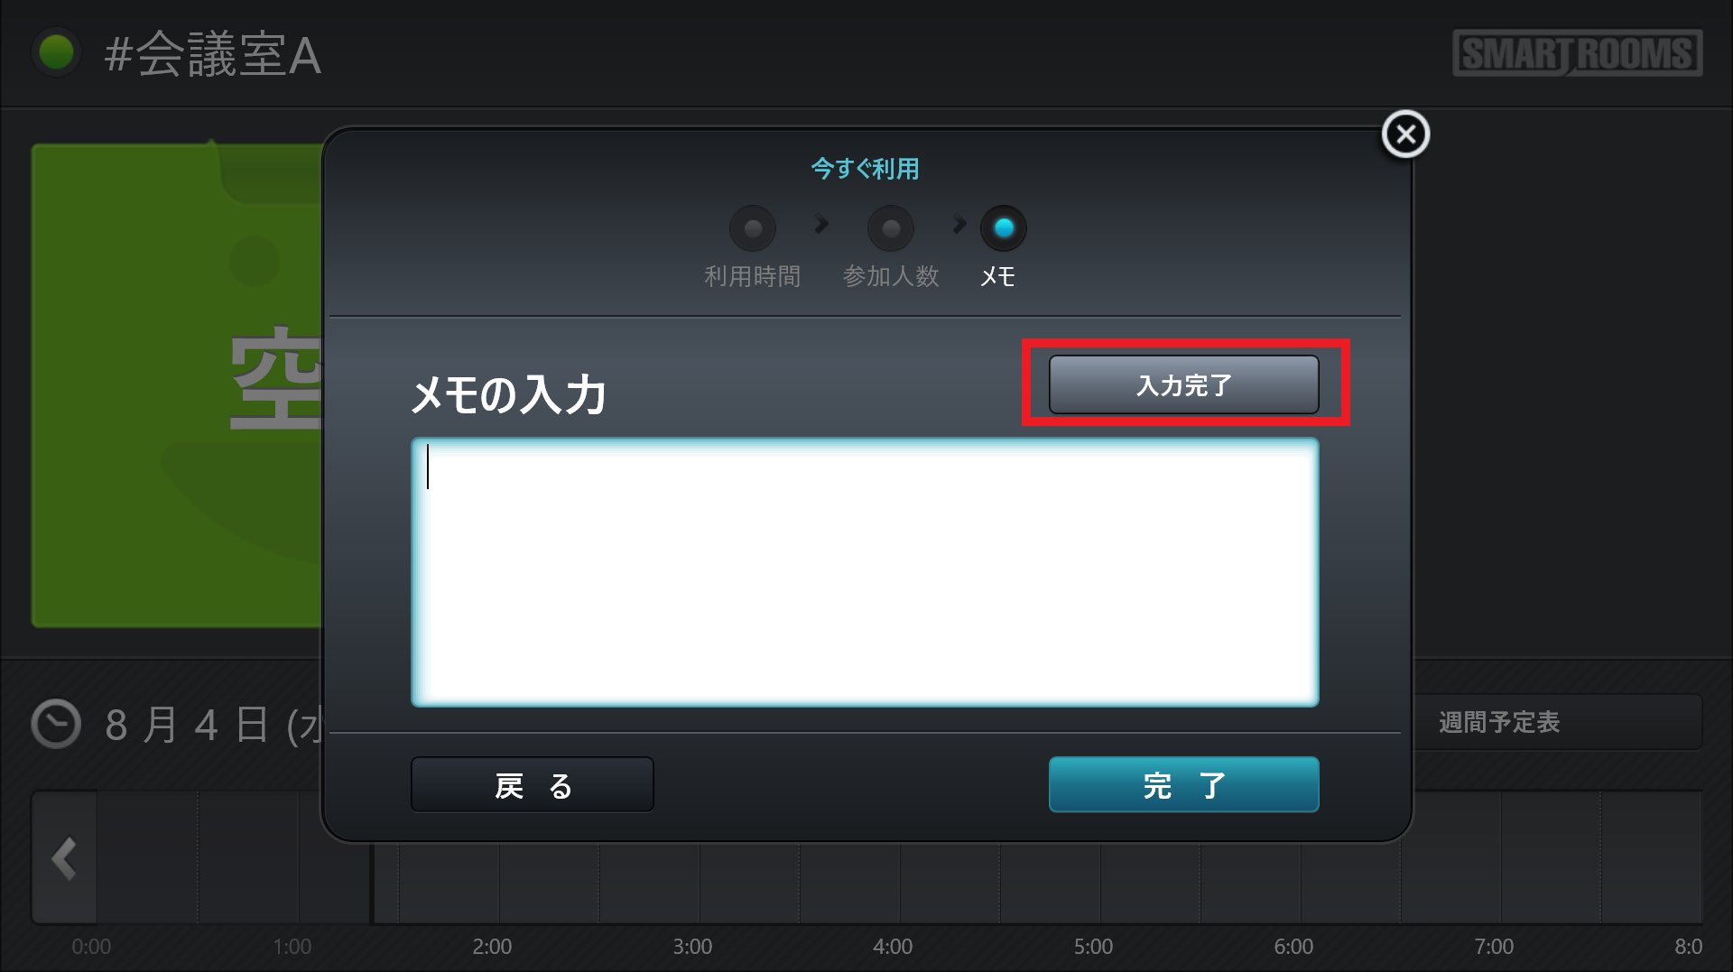Screen dimensions: 1733x972
Task: Click the green room status indicator
Action: tap(56, 52)
